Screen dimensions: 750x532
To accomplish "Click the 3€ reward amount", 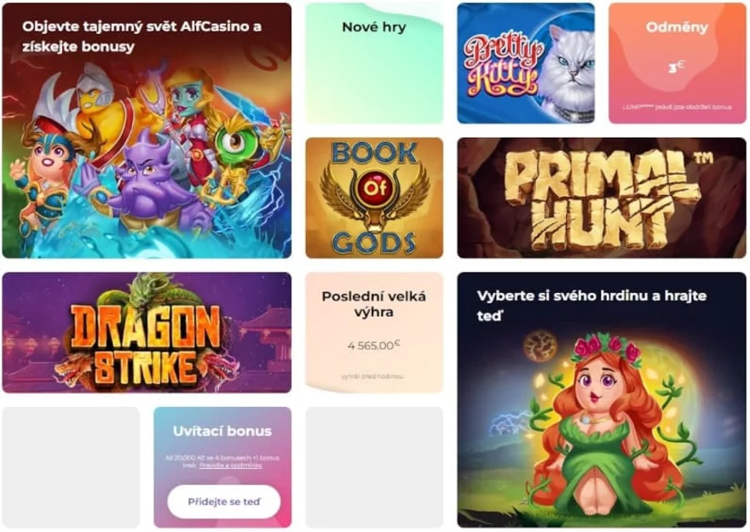I will click(x=677, y=67).
